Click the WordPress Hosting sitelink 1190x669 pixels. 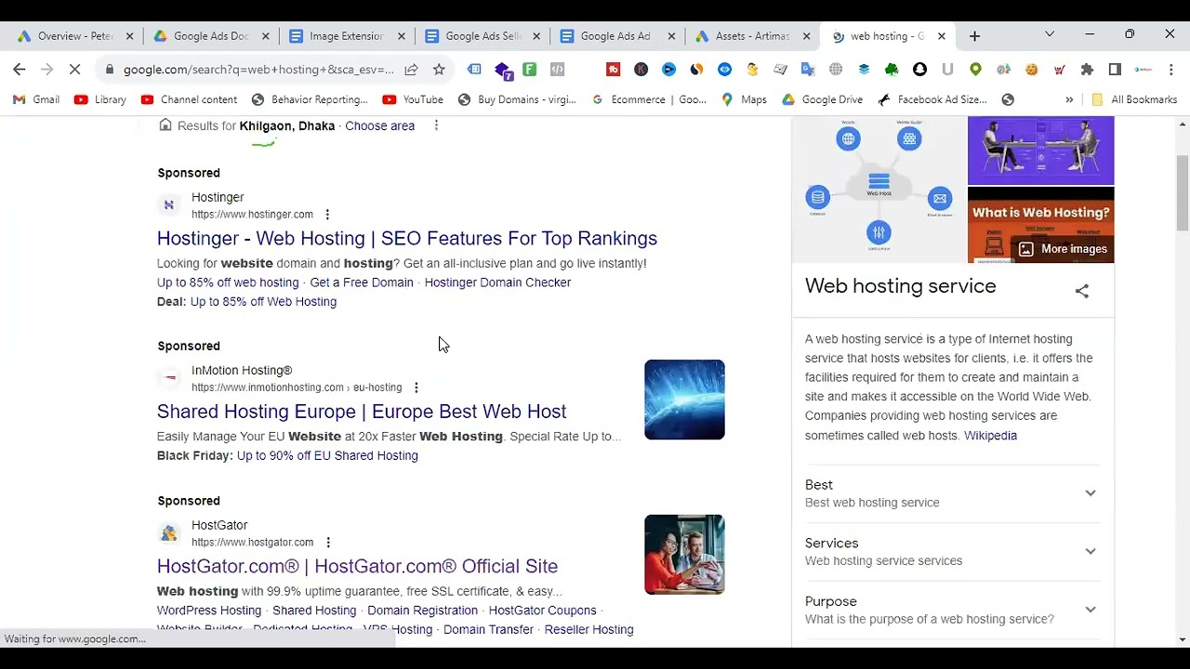click(x=209, y=610)
